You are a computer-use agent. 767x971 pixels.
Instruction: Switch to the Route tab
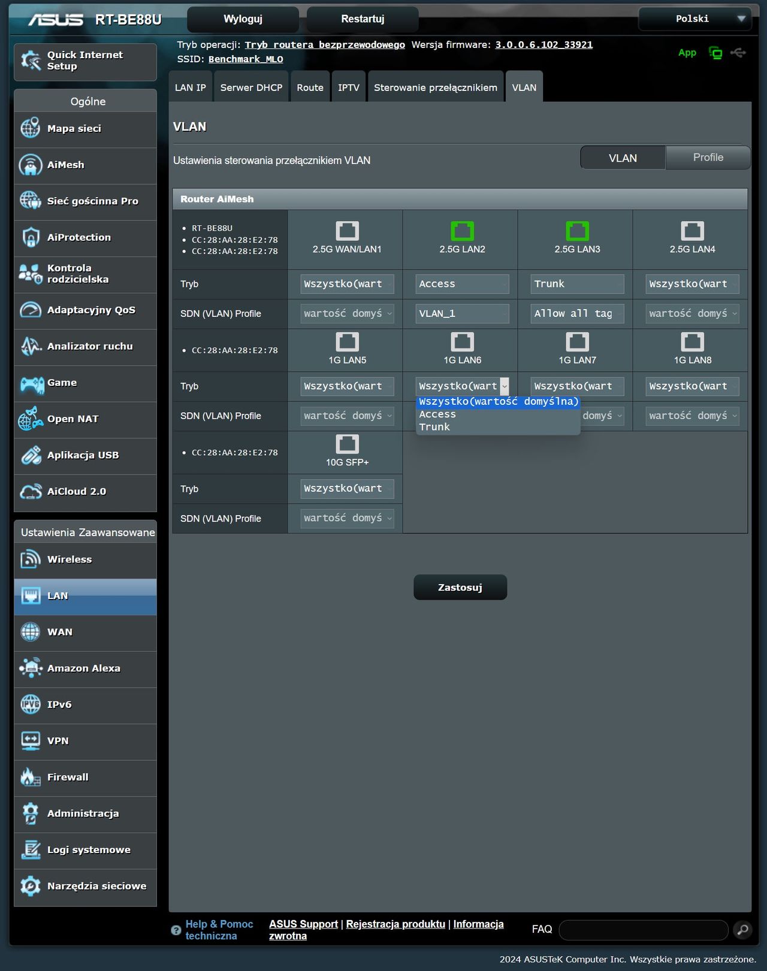(x=310, y=87)
